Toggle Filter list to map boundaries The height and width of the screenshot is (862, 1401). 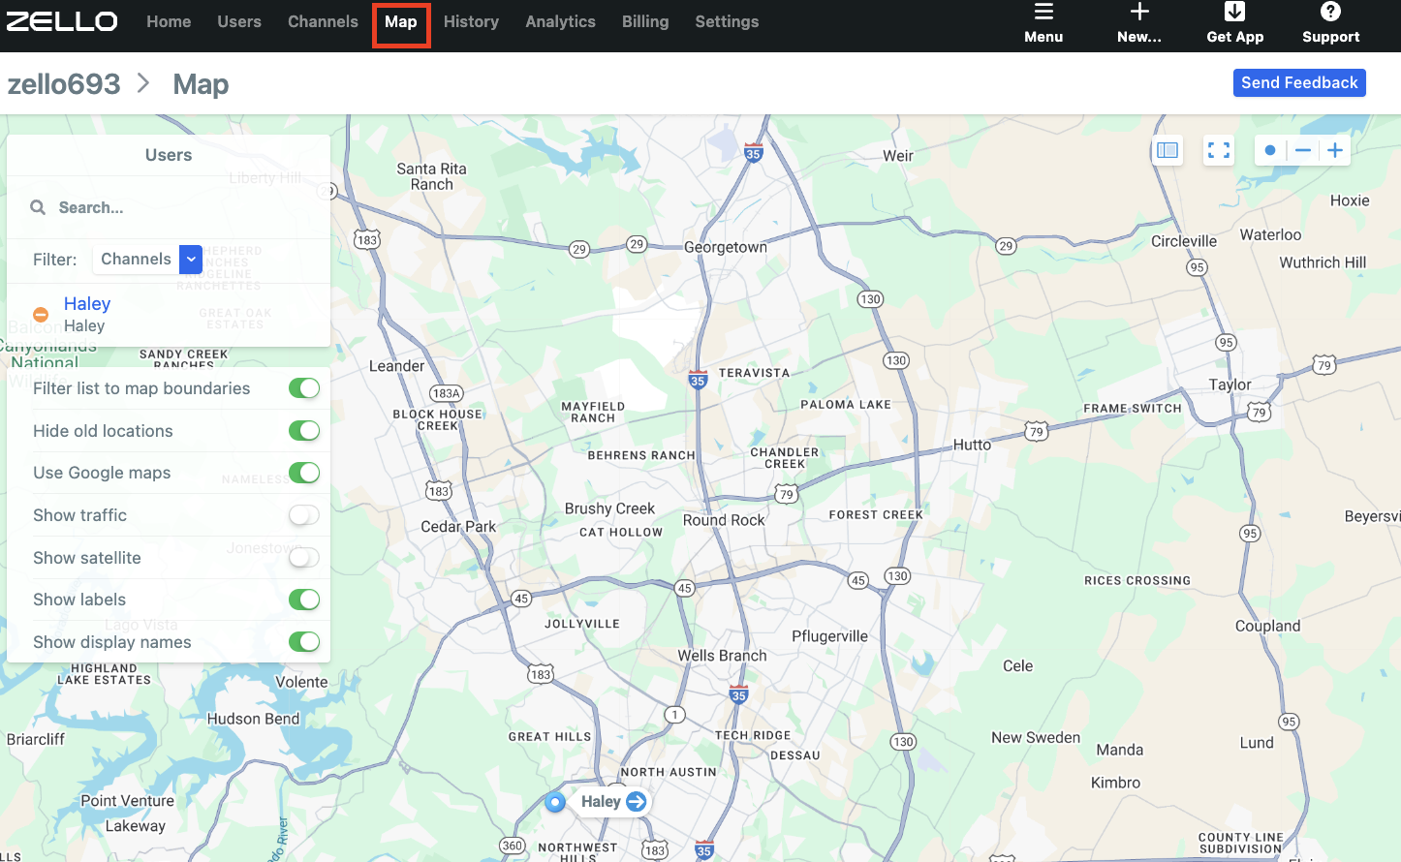point(304,388)
